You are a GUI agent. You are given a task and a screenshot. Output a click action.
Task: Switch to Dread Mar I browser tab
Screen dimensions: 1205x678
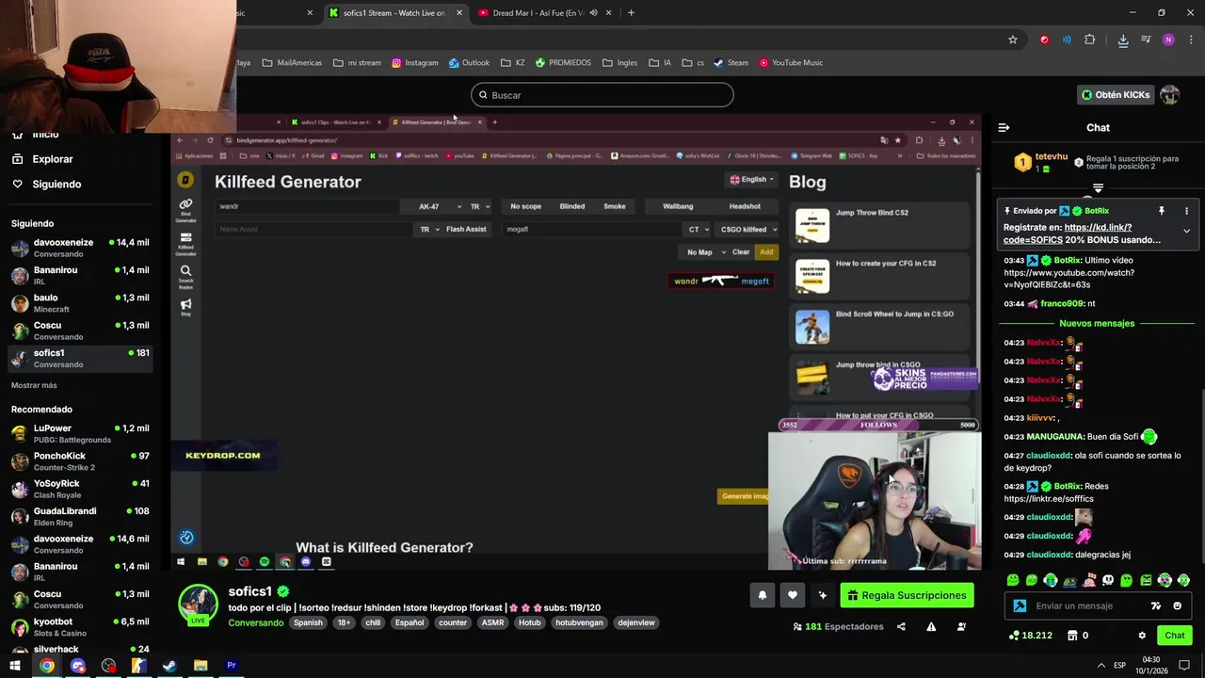(x=544, y=13)
